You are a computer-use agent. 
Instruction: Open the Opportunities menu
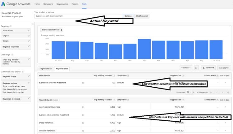[x=62, y=4]
